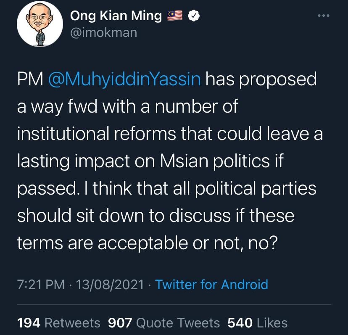348x335 pixels.
Task: Click the number 907 in the stats
Action: (120, 323)
